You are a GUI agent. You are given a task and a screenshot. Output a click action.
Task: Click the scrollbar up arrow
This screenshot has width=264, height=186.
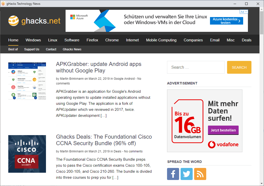[x=261, y=9]
